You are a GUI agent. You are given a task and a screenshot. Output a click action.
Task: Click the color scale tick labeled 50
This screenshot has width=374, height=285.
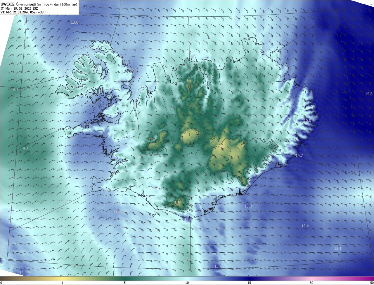[372, 283]
